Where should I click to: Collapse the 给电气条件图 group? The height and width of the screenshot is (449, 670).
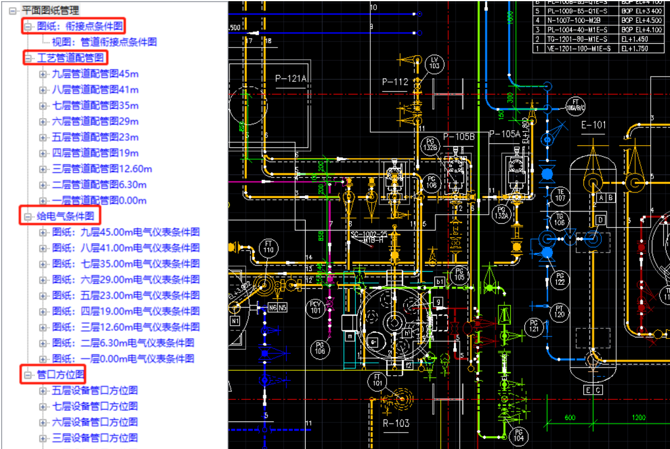(x=28, y=217)
